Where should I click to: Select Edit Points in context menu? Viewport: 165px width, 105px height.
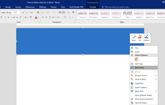(144, 68)
